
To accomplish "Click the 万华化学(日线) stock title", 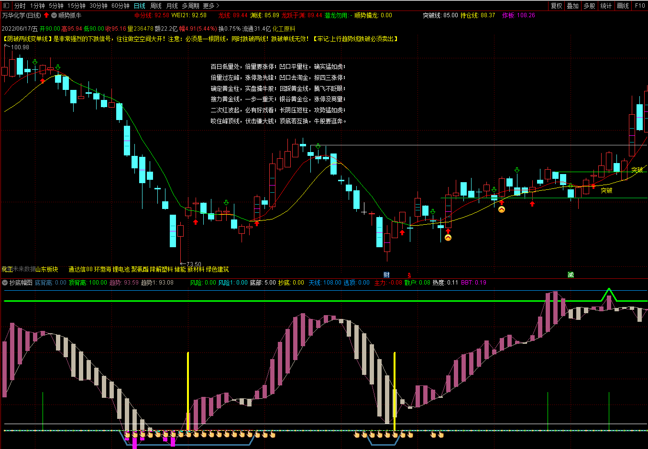I will [22, 15].
